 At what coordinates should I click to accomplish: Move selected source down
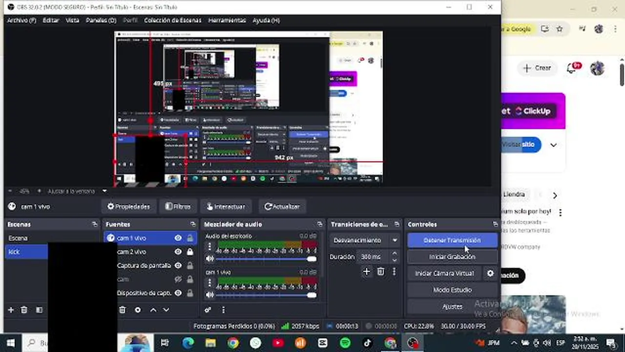coord(166,310)
